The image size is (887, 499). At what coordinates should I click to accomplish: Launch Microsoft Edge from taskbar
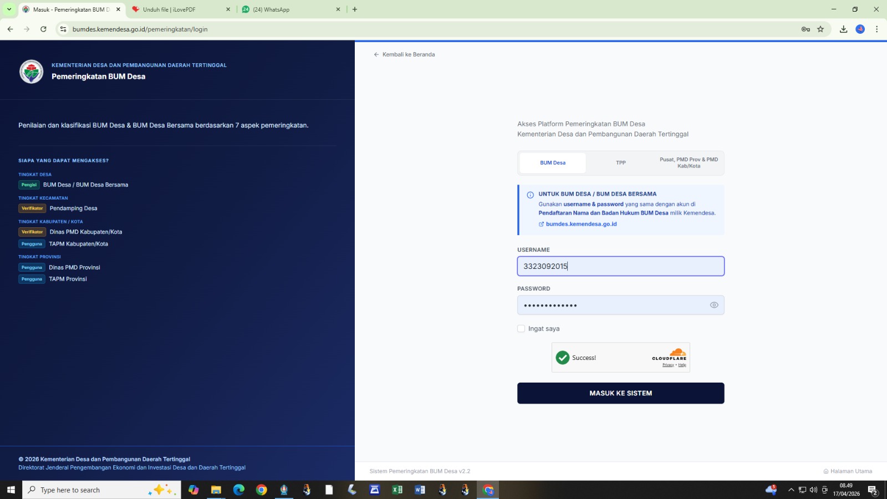point(239,490)
